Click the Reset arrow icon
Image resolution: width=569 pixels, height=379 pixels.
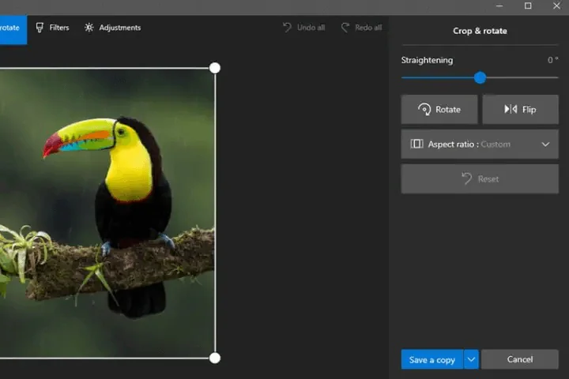pyautogui.click(x=467, y=178)
